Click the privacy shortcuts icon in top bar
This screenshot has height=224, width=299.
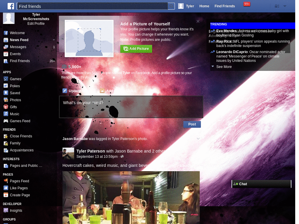[277, 6]
